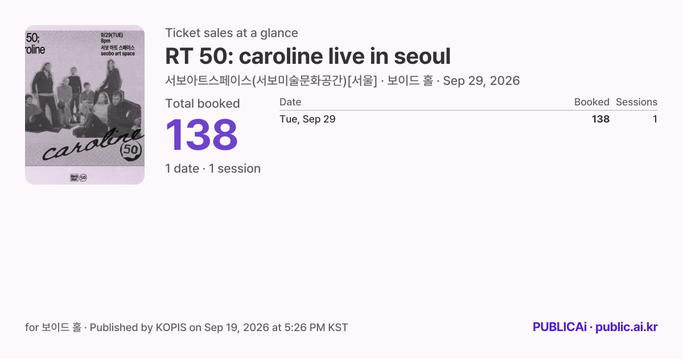This screenshot has width=683, height=359.
Task: Sort by the Sessions column header
Action: tap(637, 102)
